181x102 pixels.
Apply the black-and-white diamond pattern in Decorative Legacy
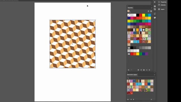[x=128, y=87]
